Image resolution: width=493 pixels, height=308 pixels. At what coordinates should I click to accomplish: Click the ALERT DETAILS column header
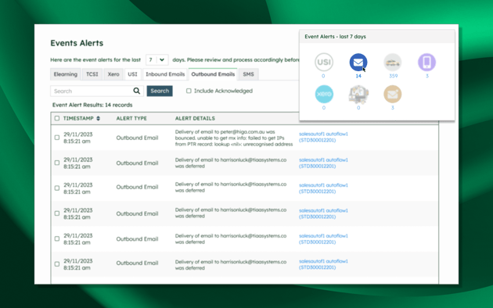click(195, 118)
